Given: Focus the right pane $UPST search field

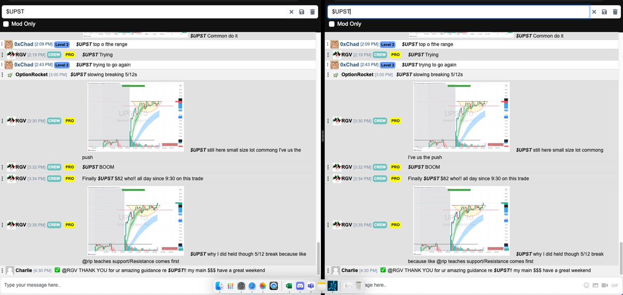Looking at the screenshot, I should tap(458, 11).
